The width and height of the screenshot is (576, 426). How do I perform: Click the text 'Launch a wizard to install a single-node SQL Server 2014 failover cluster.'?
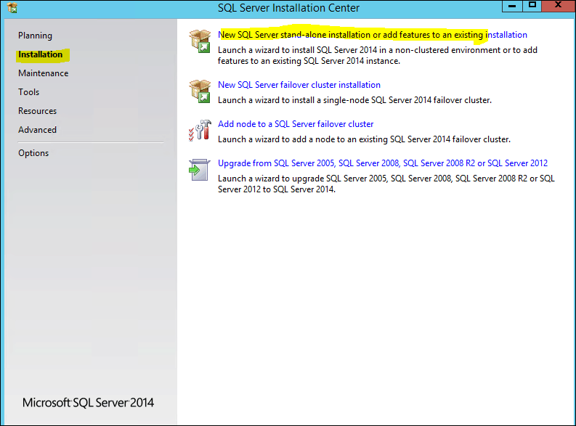point(355,100)
